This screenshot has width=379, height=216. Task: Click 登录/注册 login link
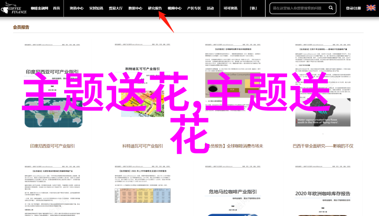point(353,8)
